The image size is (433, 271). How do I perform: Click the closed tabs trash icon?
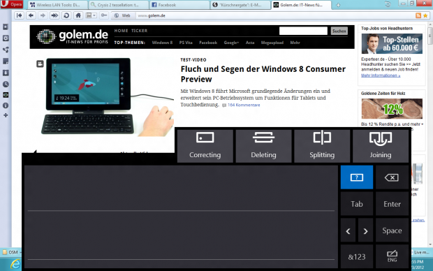point(388,4)
